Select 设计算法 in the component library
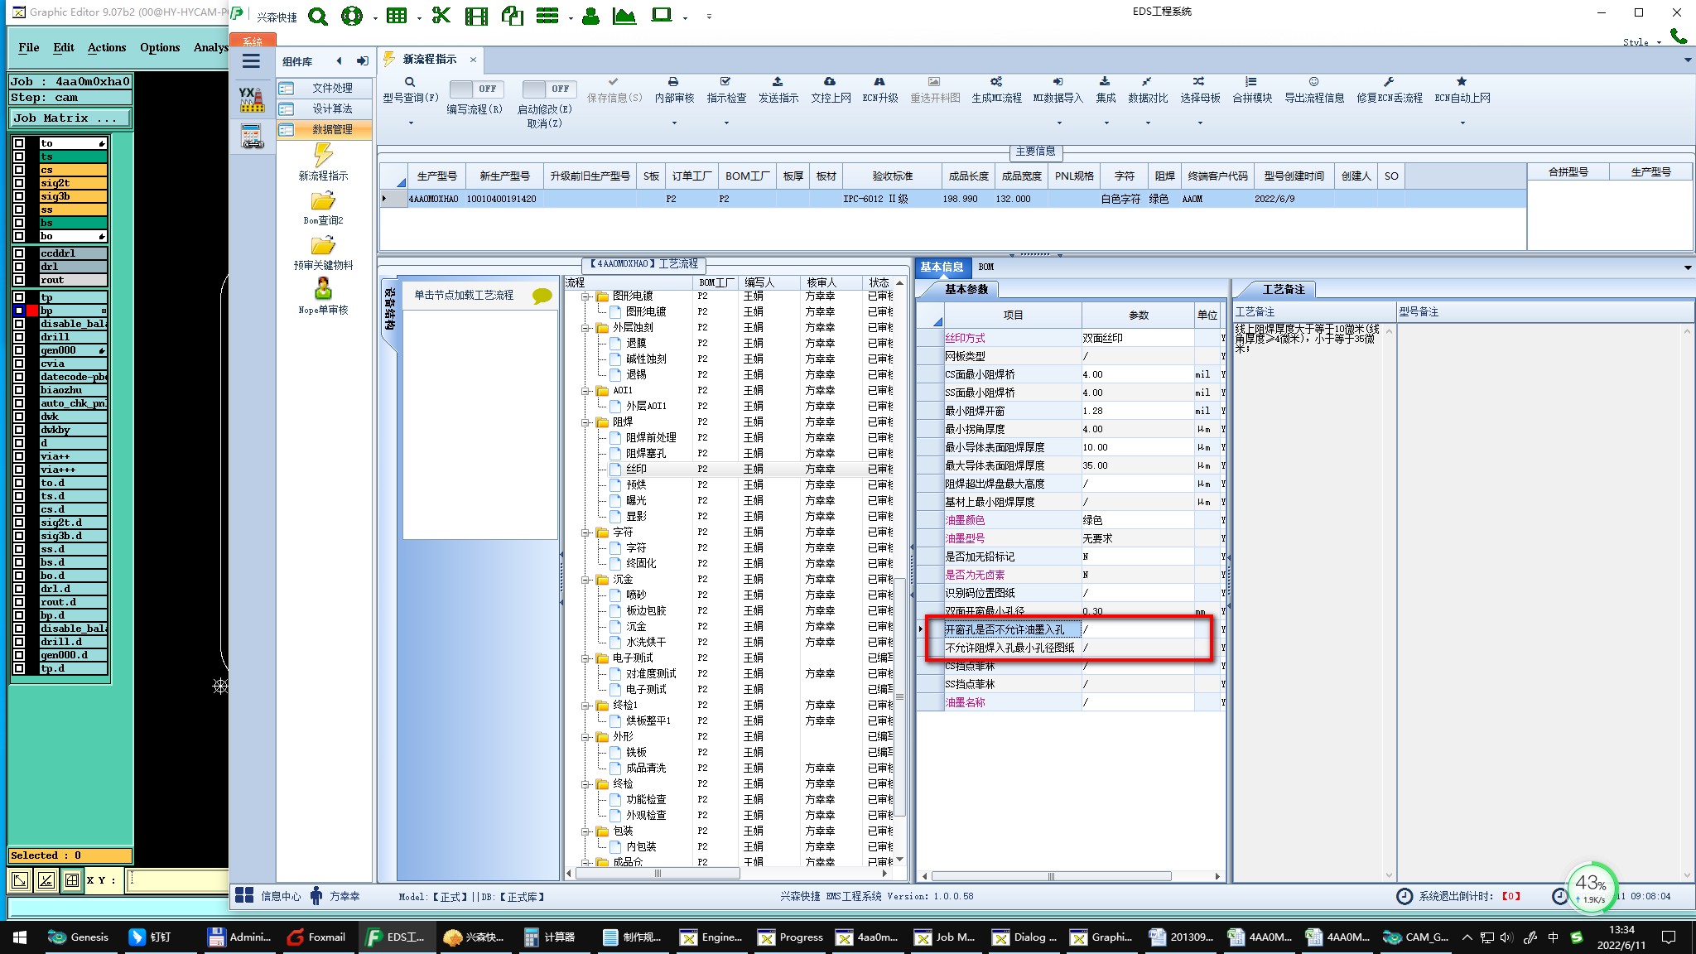1696x954 pixels. pos(332,108)
